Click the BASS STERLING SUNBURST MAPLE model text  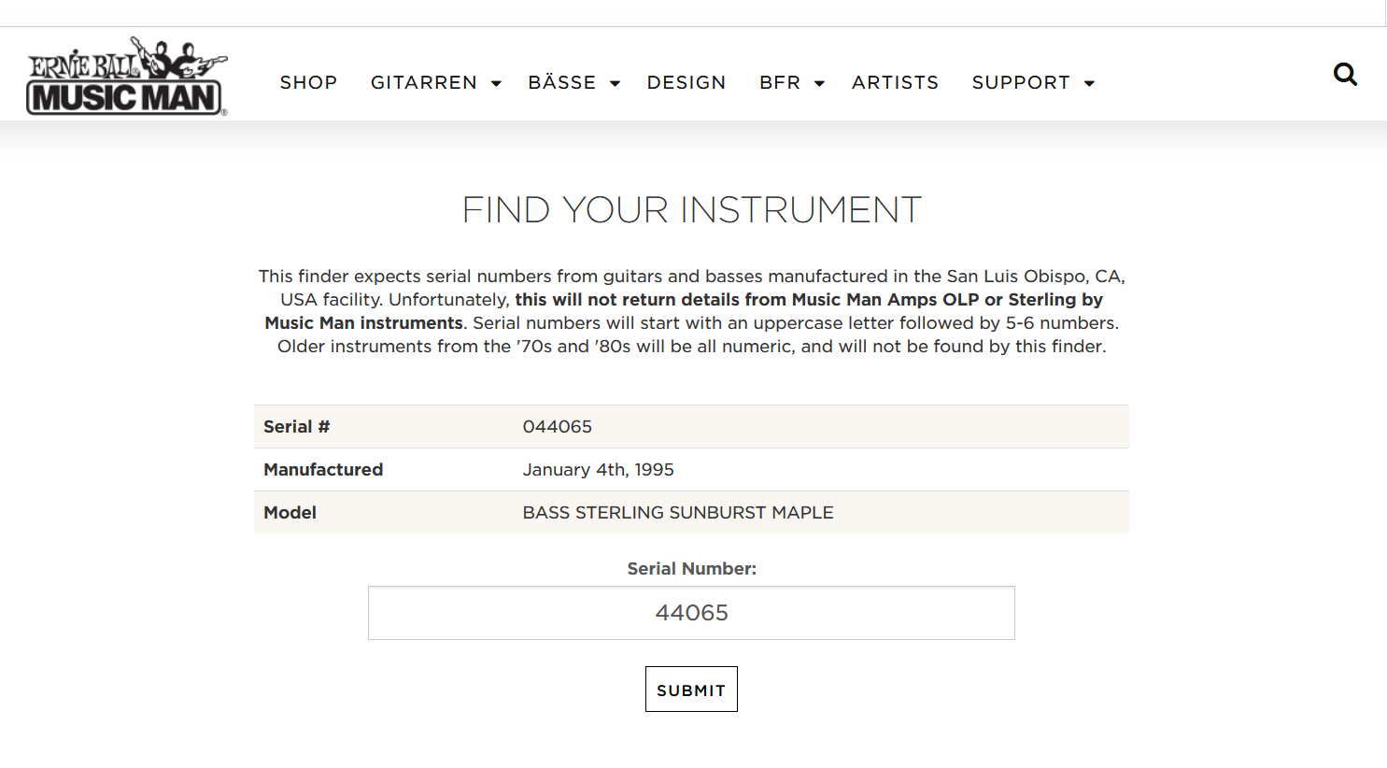678,513
